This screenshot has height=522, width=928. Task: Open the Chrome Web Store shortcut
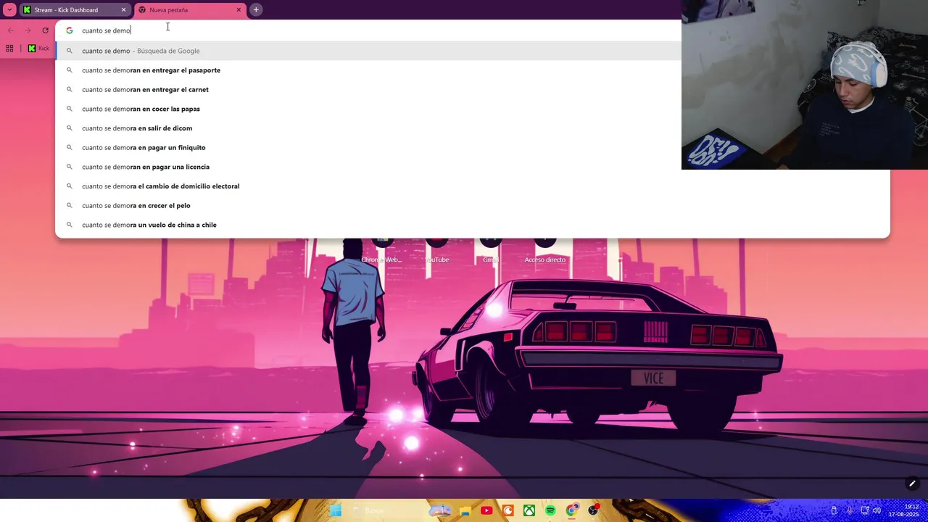coord(381,250)
